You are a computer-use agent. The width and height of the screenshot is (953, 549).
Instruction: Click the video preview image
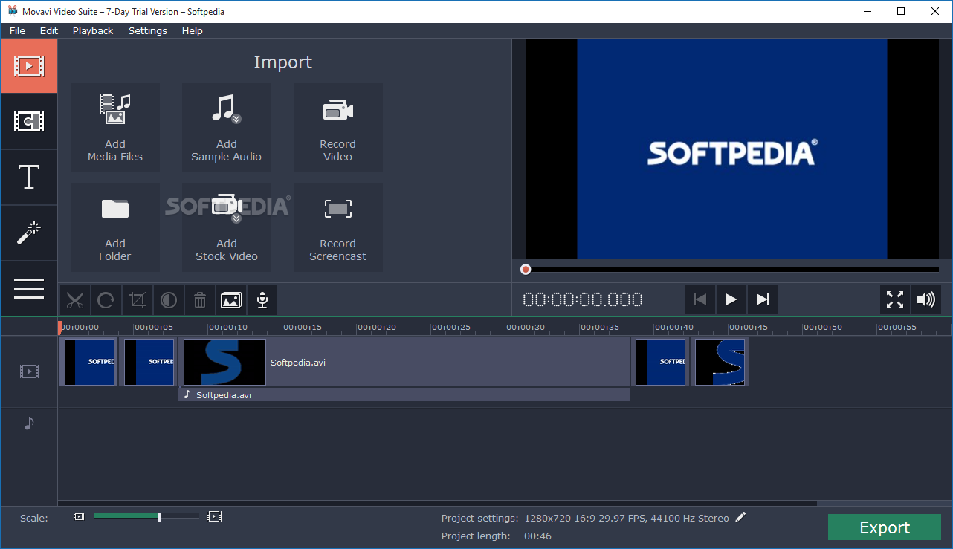point(732,149)
